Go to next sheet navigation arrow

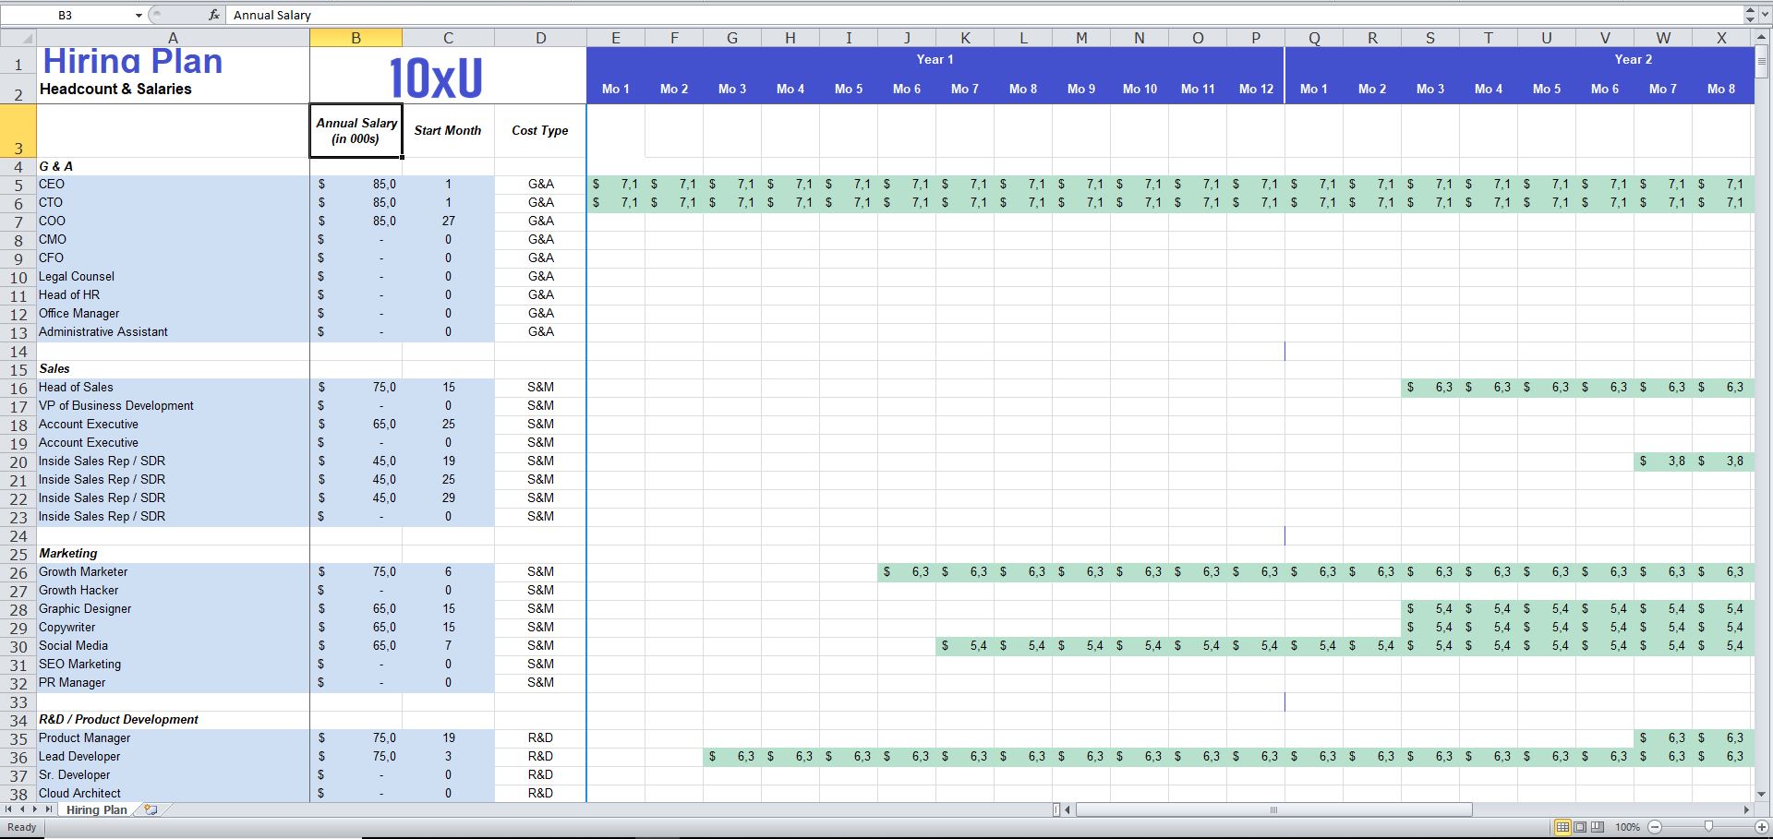(36, 809)
